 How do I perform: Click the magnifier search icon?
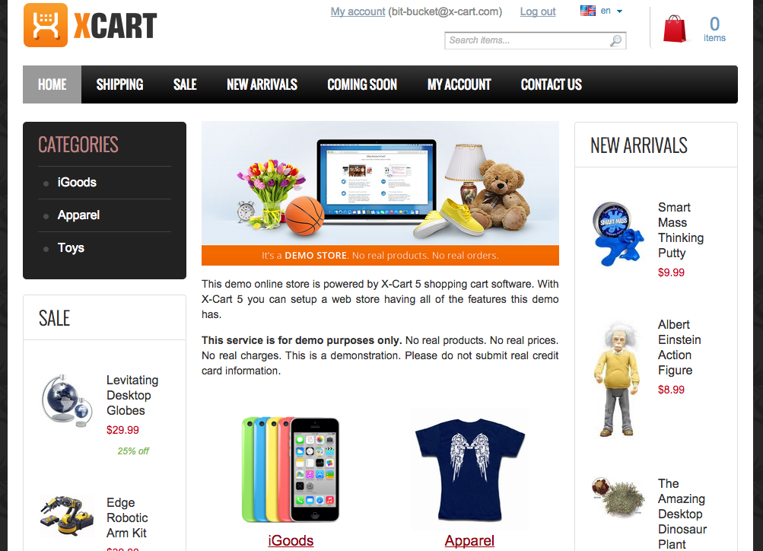coord(616,41)
